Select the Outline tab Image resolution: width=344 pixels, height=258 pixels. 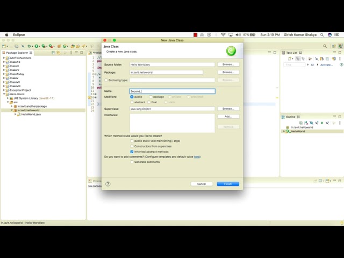(x=291, y=117)
